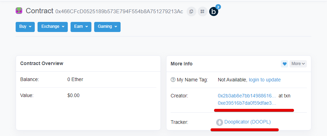This screenshot has height=136, width=327.
Task: Click the More Info heading
Action: tap(181, 64)
